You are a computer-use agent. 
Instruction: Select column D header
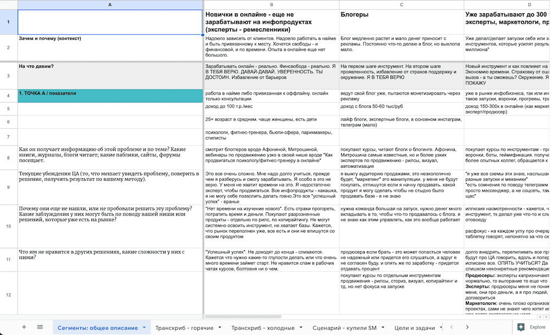pyautogui.click(x=507, y=4)
